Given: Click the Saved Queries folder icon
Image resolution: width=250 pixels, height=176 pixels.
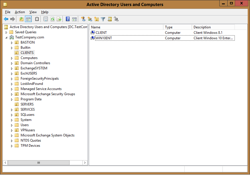Looking at the screenshot, I should (x=11, y=32).
